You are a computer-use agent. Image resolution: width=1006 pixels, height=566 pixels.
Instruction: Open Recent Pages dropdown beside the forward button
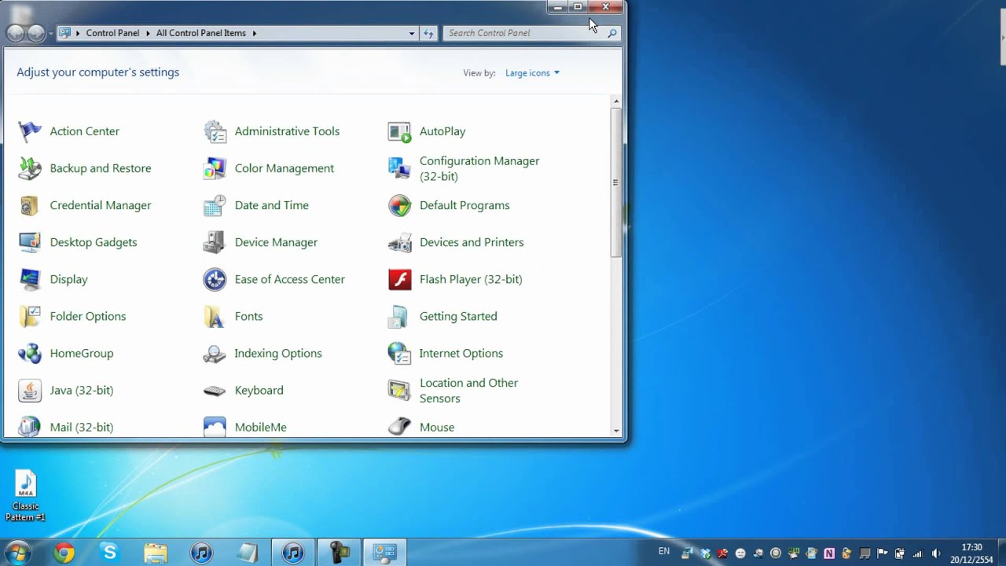51,33
